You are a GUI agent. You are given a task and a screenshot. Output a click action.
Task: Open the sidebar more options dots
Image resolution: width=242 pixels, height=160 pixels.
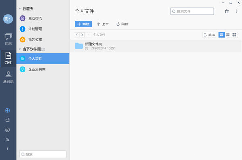click(x=7, y=148)
